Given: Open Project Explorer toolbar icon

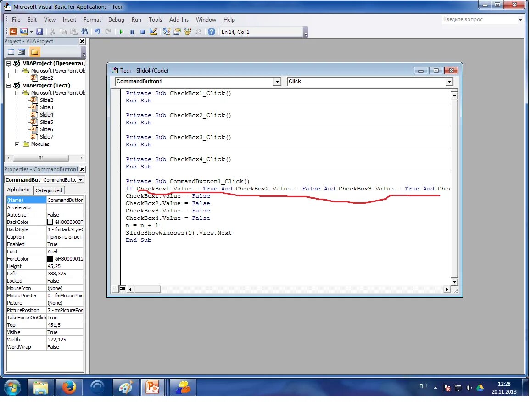Looking at the screenshot, I should tap(166, 32).
